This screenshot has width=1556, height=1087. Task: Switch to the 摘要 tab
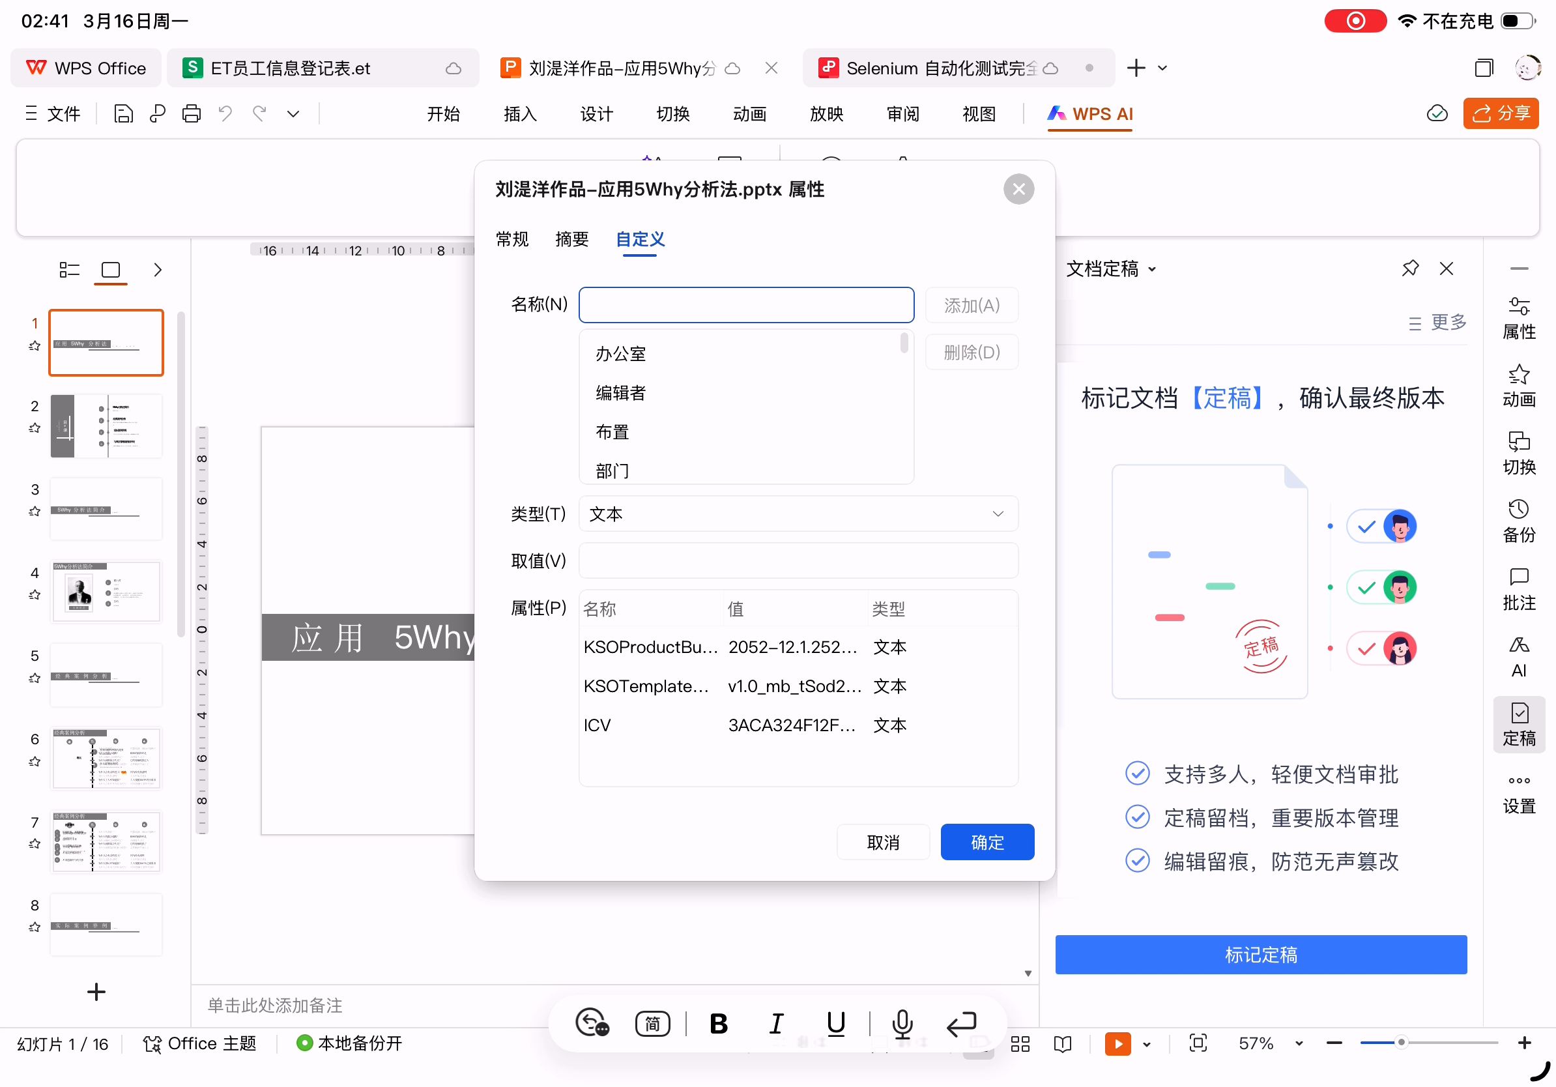pyautogui.click(x=571, y=239)
